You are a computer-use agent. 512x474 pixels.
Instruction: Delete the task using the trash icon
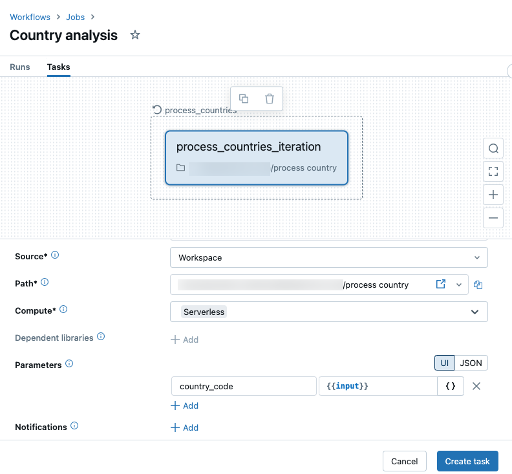click(x=270, y=98)
